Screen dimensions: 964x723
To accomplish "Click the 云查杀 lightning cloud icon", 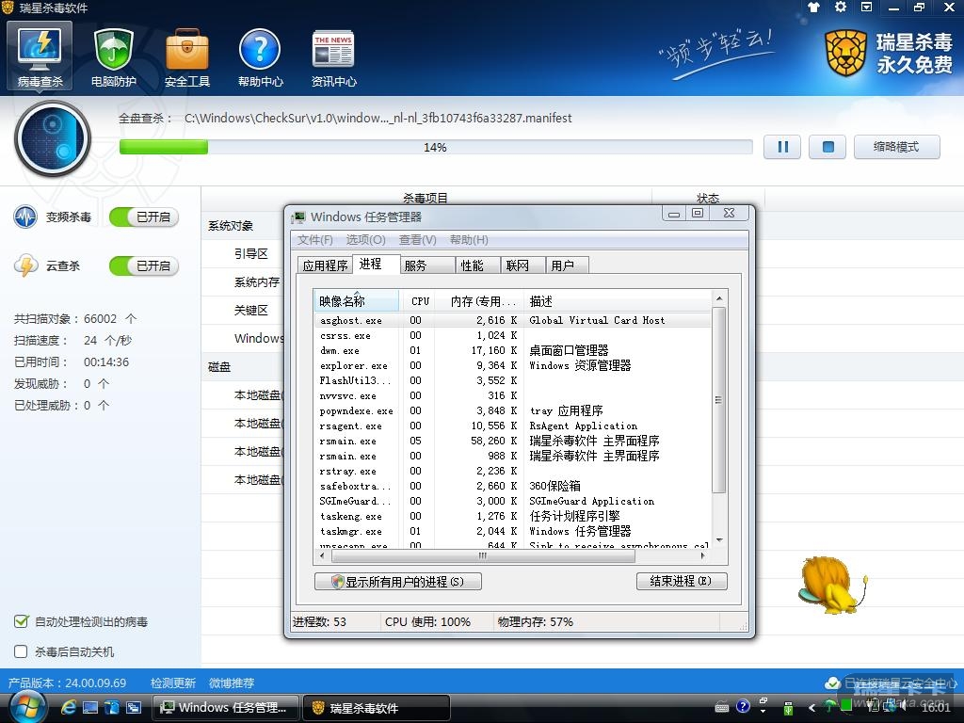I will coord(25,265).
